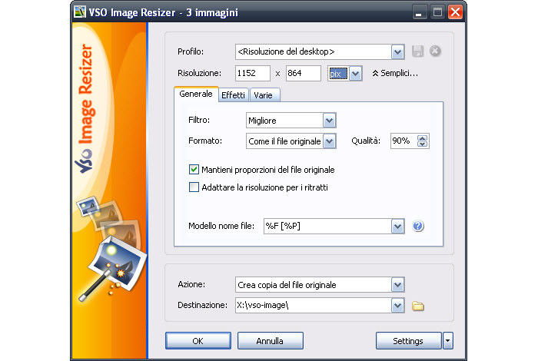This screenshot has width=538, height=361.
Task: Browse destination with the folder icon
Action: coord(417,306)
